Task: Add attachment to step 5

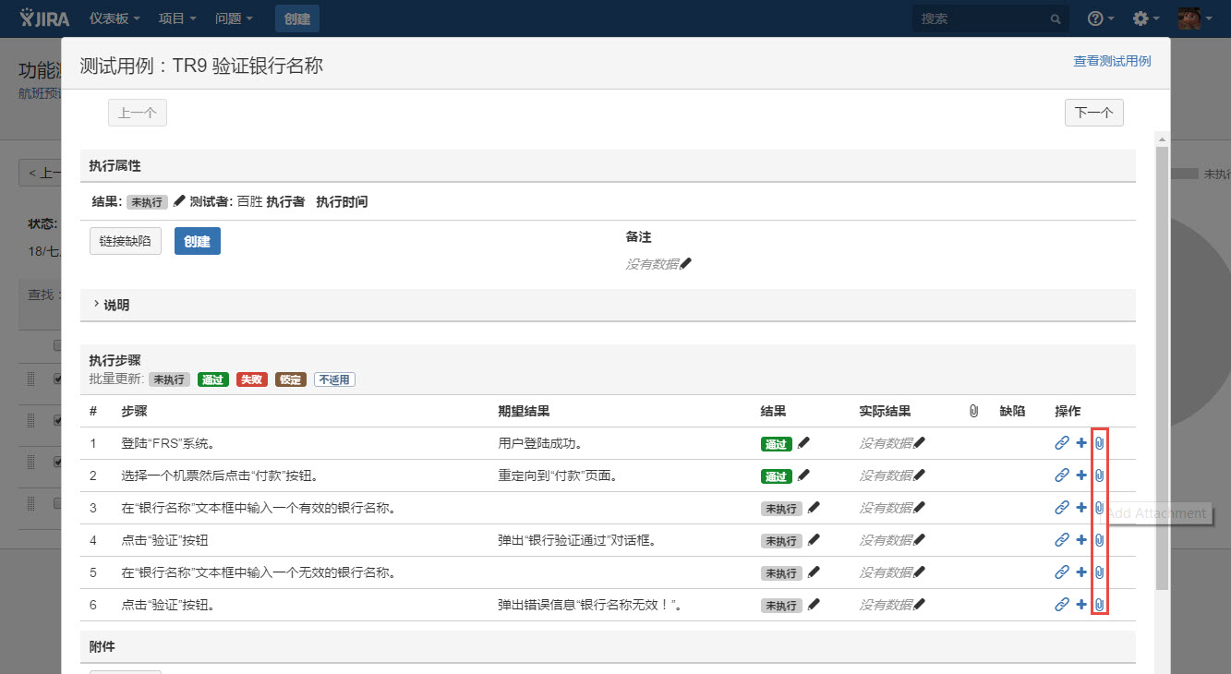Action: point(1099,572)
